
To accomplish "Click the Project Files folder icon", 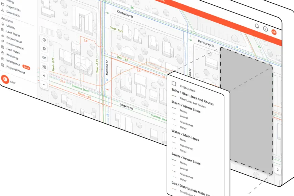I will click(x=3, y=4).
